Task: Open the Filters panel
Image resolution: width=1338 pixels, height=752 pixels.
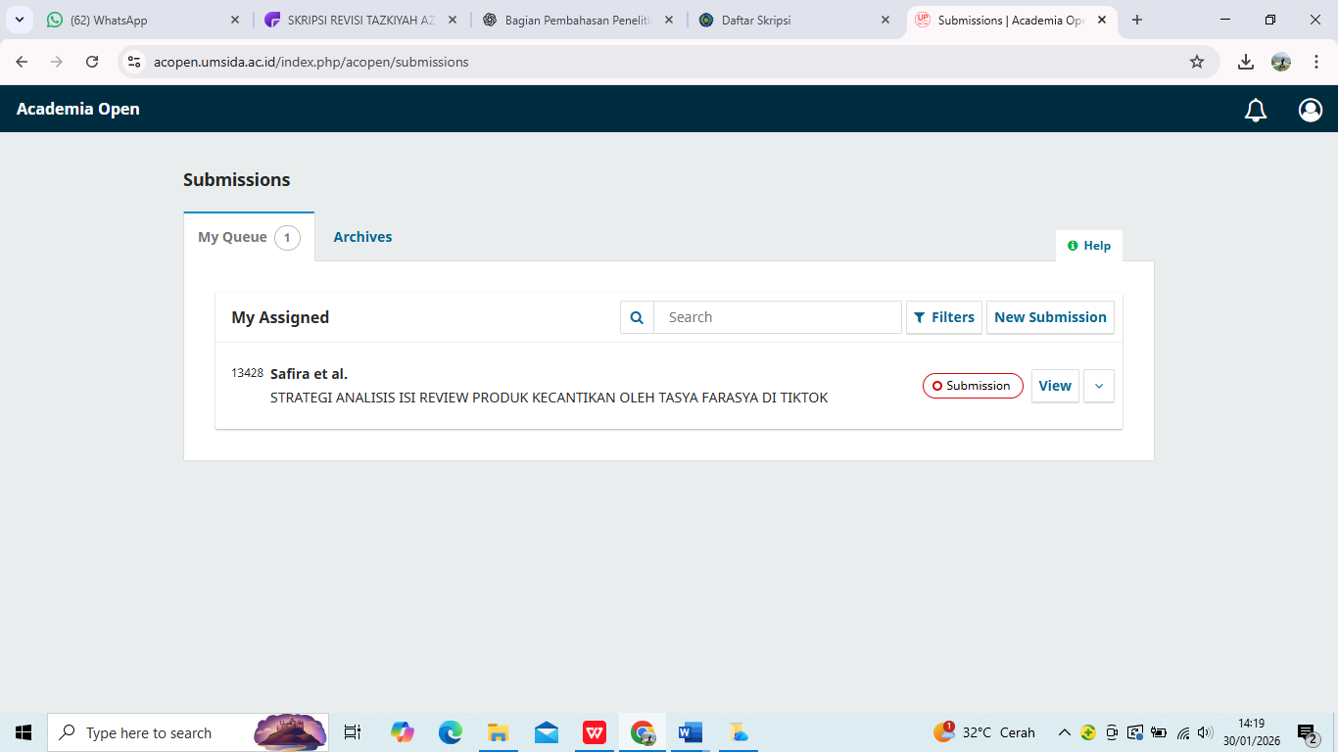Action: [x=943, y=317]
